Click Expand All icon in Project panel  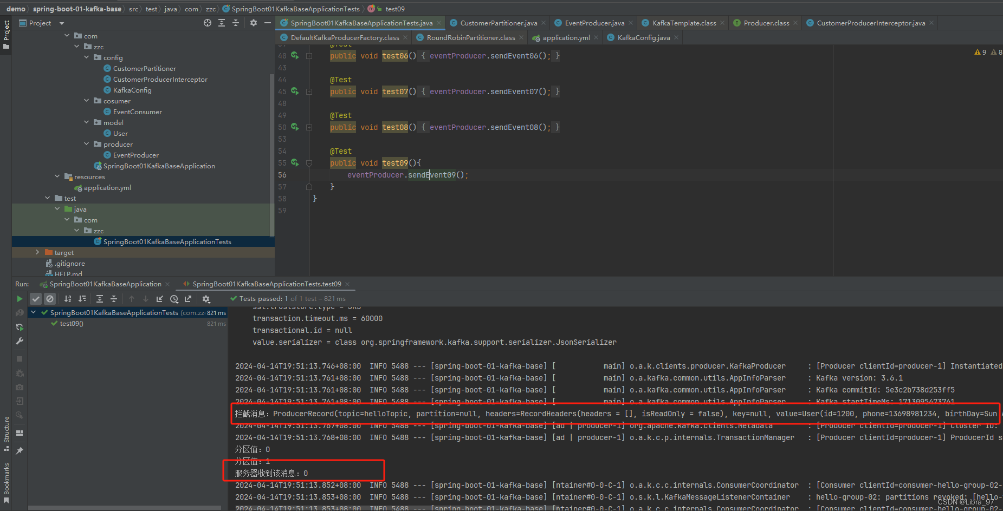[x=222, y=23]
